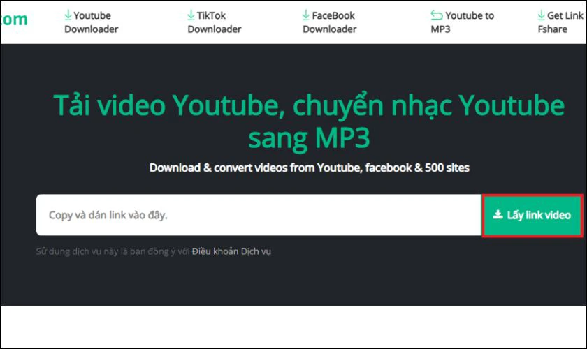
Task: Click the download arrow icon beside FaceBook Downloader
Action: pyautogui.click(x=305, y=15)
